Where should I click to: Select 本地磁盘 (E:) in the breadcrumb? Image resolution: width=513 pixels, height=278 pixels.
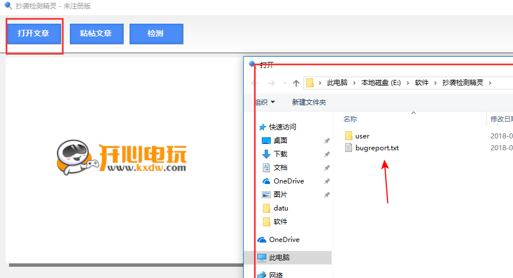(381, 83)
